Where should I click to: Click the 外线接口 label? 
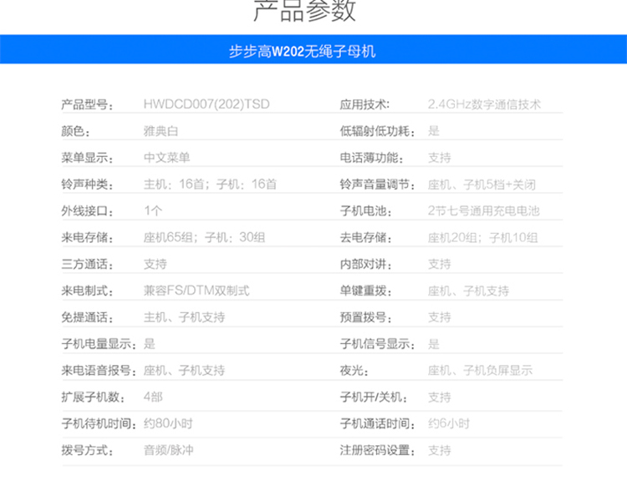87,211
